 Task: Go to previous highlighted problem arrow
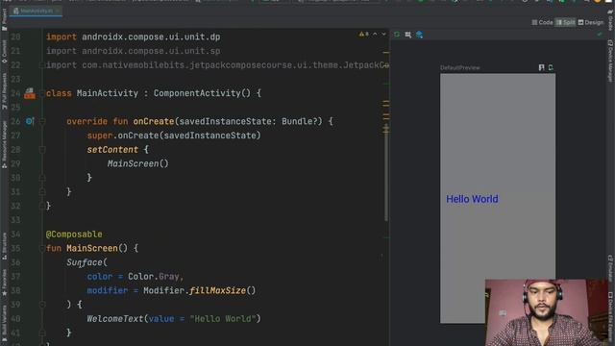375,35
